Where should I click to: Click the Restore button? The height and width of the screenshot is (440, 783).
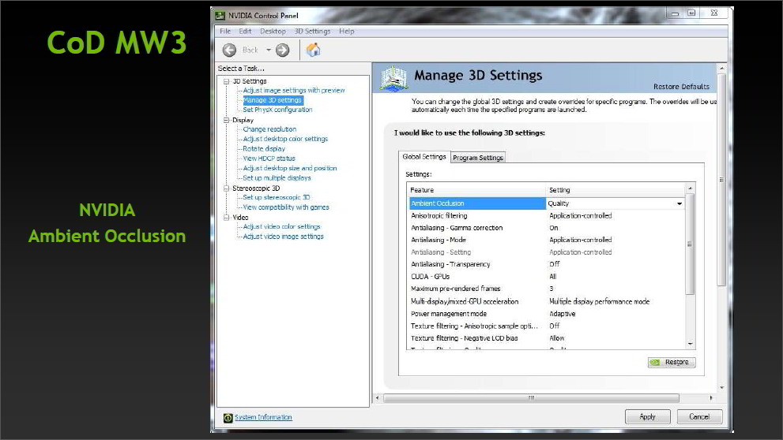tap(672, 362)
